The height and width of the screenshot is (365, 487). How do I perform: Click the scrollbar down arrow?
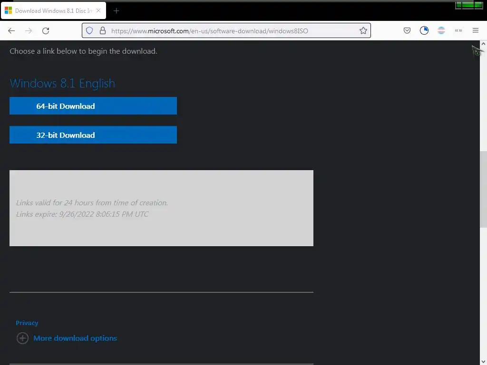(483, 362)
